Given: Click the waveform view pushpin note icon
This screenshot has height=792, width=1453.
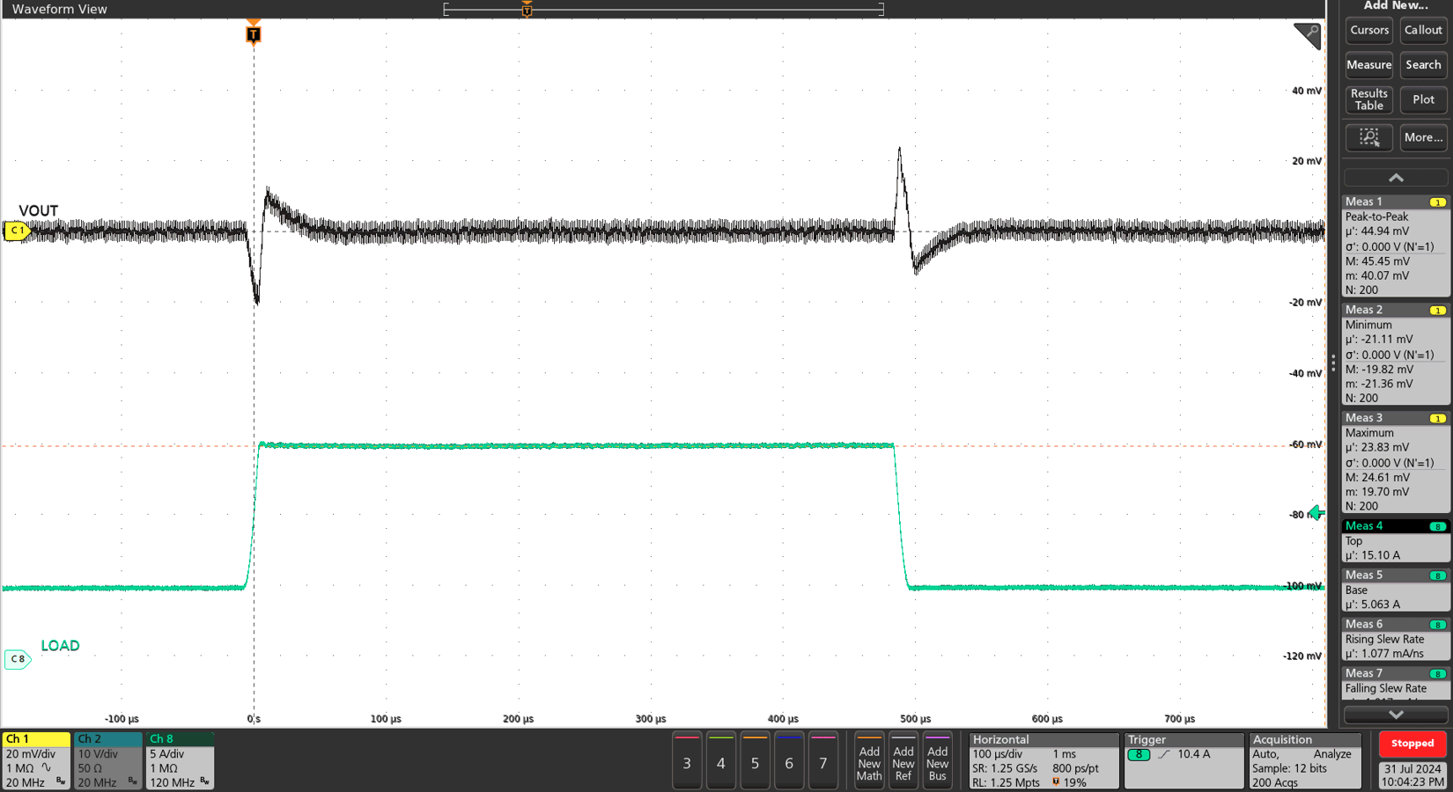Looking at the screenshot, I should click(1308, 35).
